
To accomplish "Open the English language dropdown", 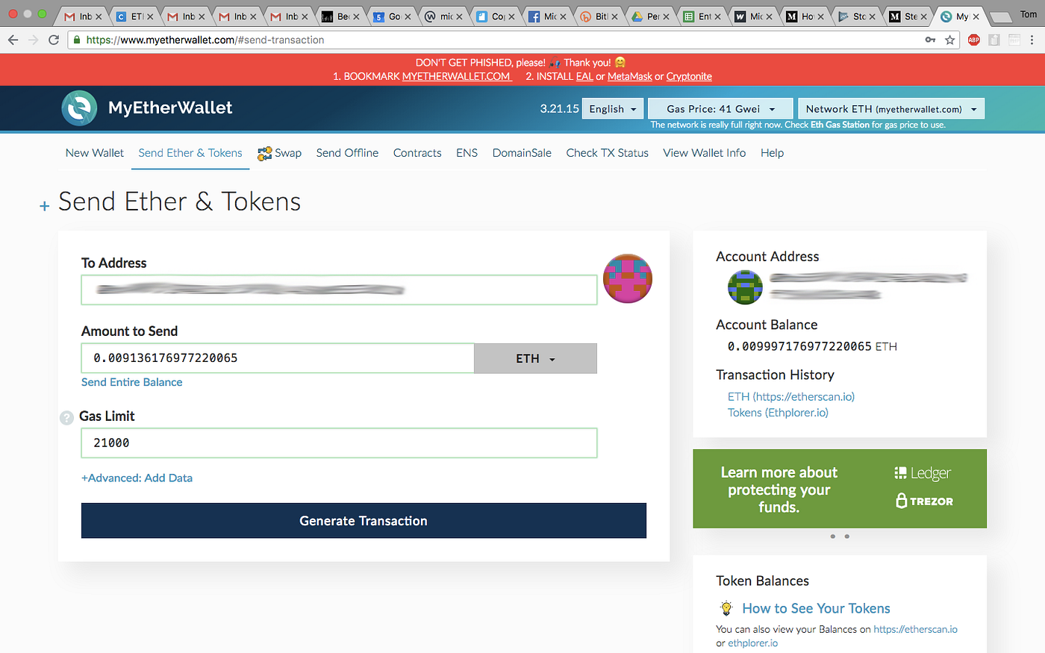I will pyautogui.click(x=613, y=109).
